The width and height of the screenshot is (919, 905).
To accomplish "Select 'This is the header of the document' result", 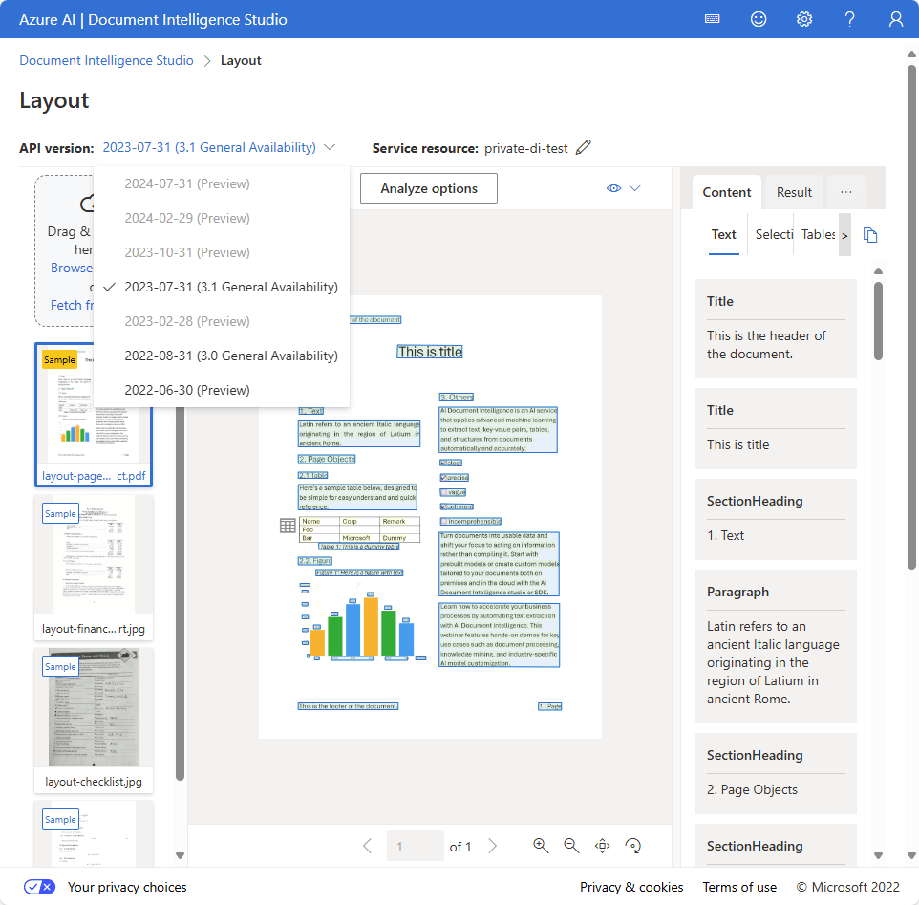I will click(x=776, y=328).
